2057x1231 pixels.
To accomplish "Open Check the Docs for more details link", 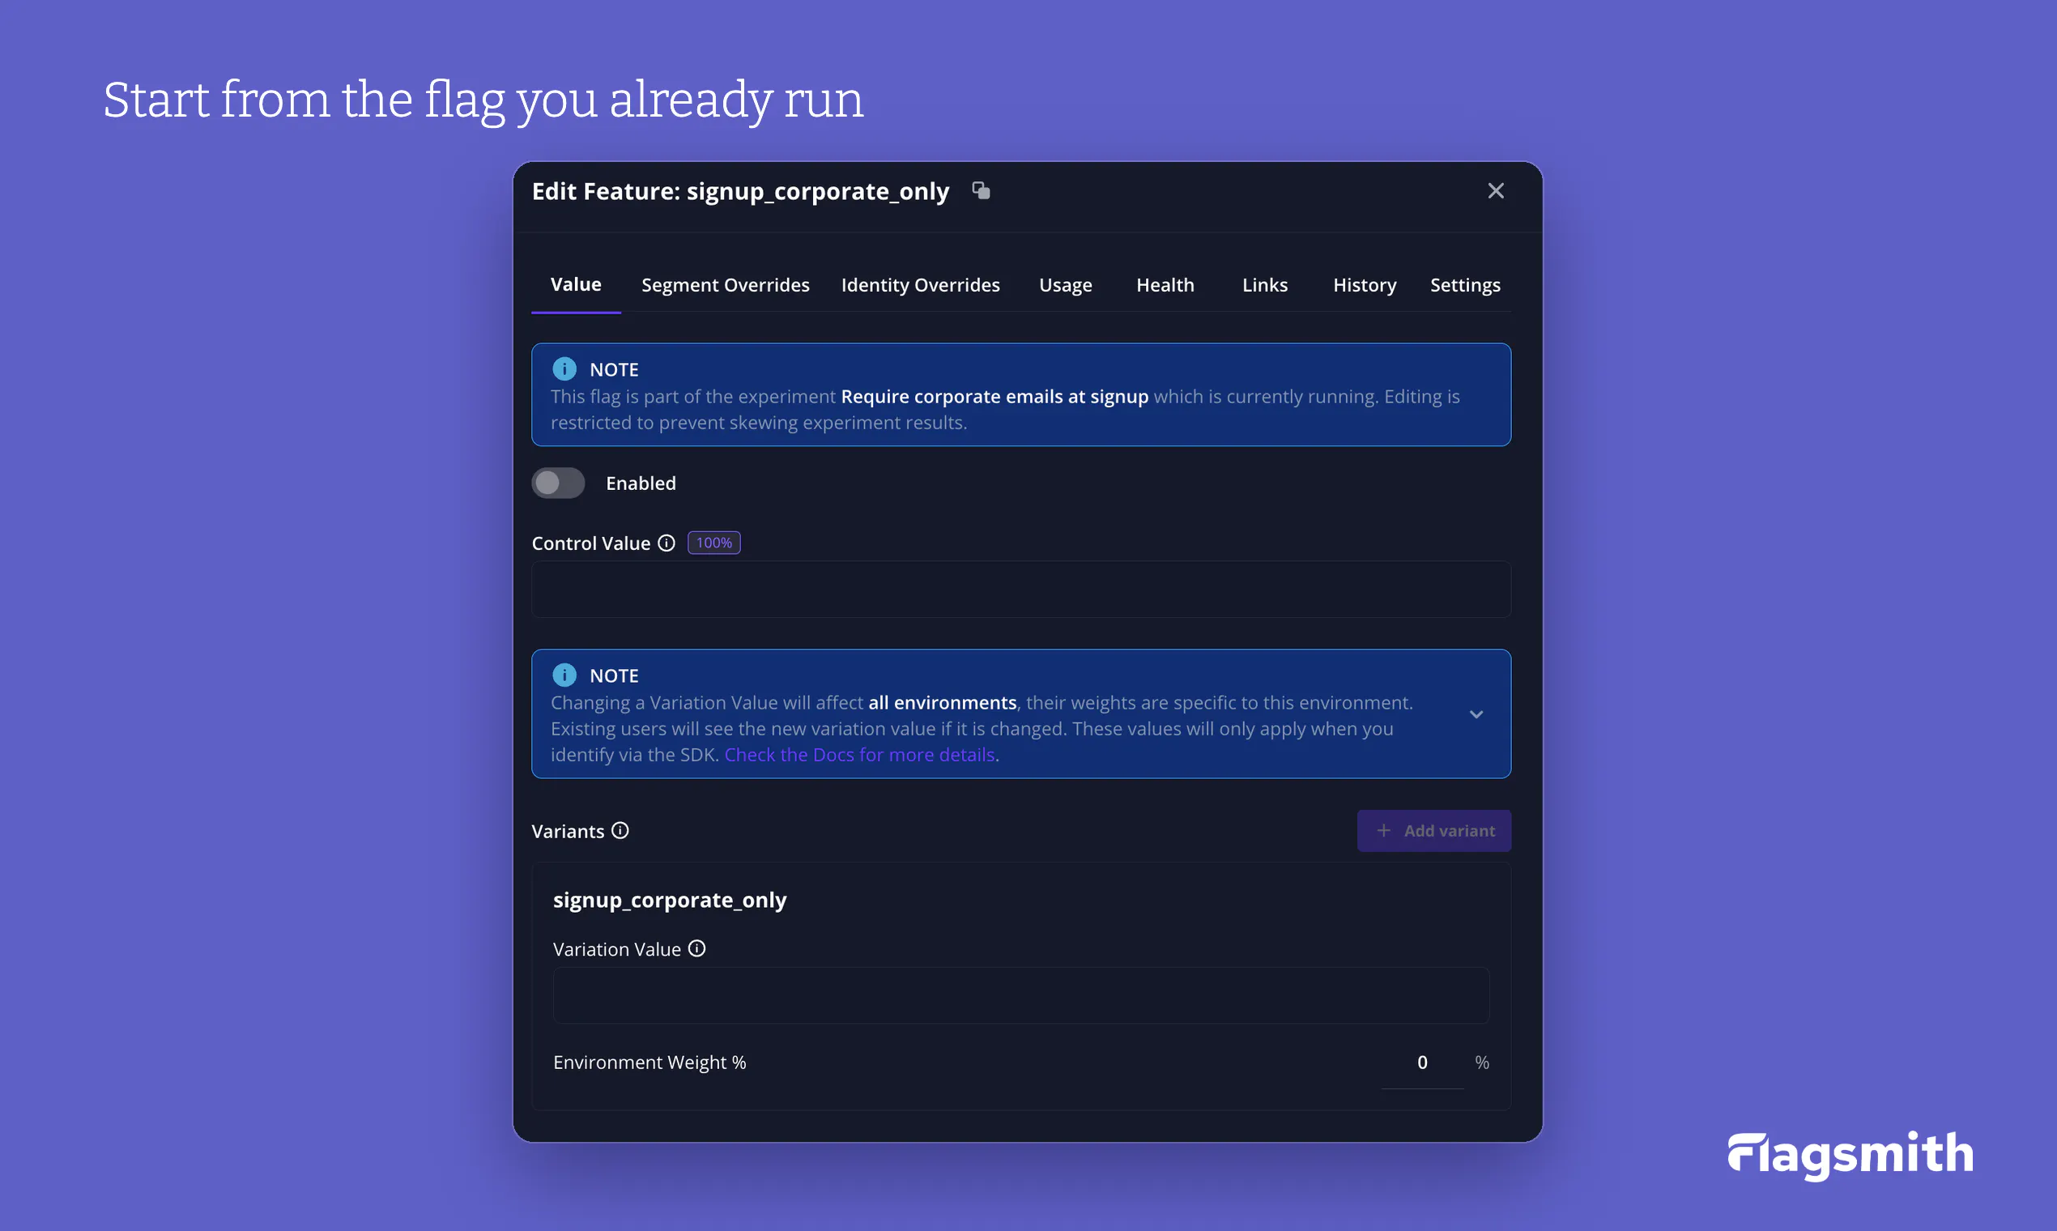I will 859,754.
